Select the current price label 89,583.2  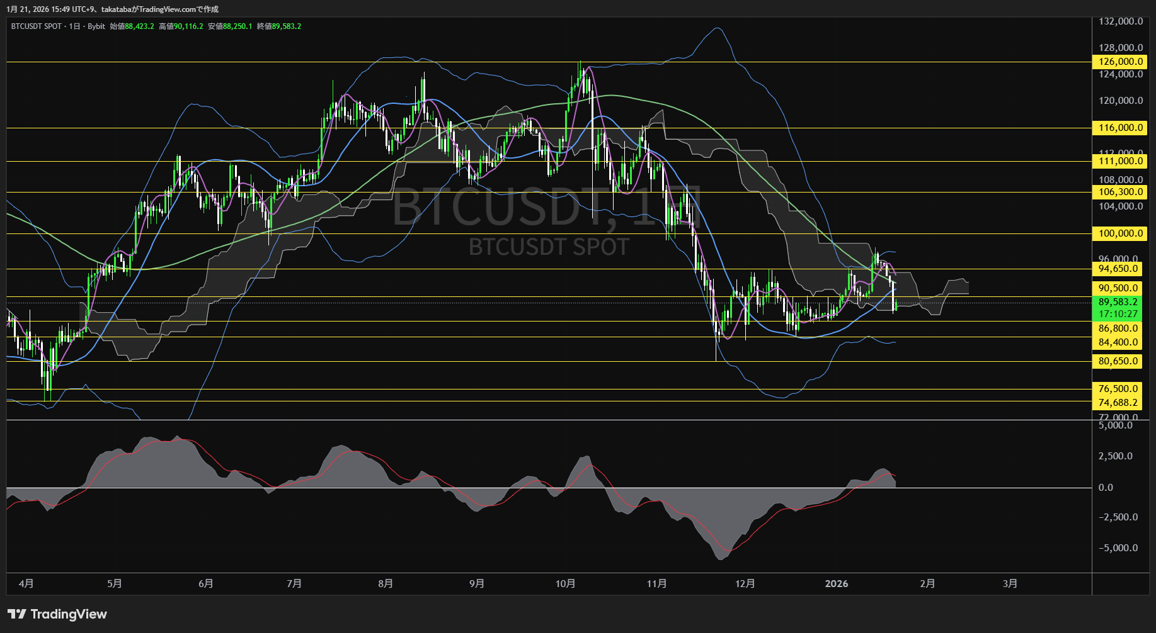1117,301
